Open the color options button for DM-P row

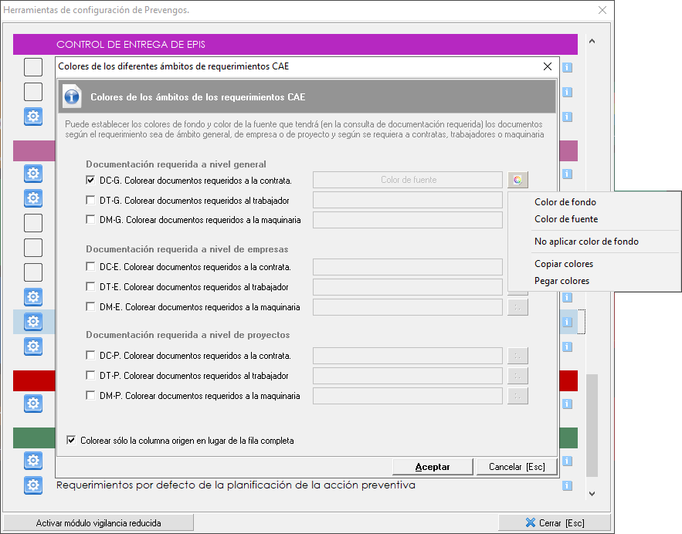[518, 396]
